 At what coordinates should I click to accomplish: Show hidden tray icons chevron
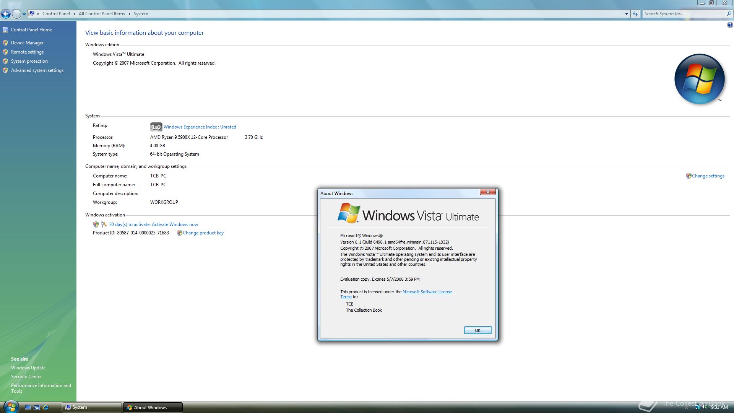[x=686, y=408]
